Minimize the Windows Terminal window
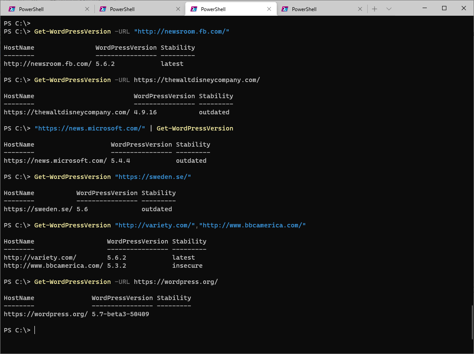474x354 pixels. (x=425, y=8)
